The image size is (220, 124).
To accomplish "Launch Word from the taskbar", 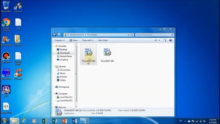I will tap(75, 121).
